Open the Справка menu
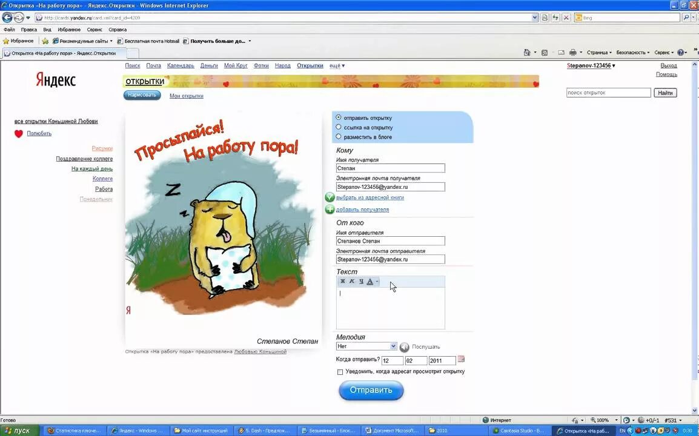The image size is (699, 436). coord(118,30)
